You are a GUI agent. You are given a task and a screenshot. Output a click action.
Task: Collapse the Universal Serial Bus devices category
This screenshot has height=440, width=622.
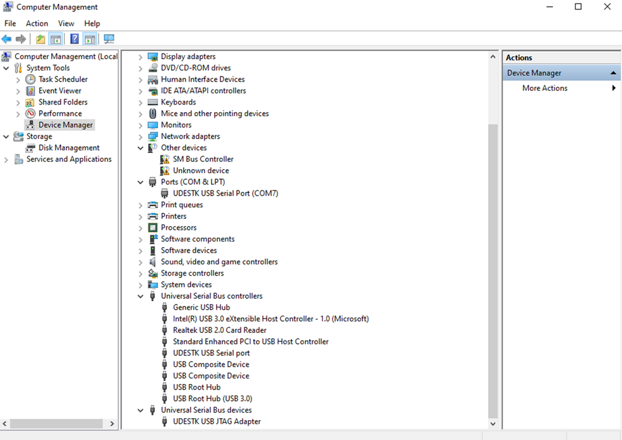[141, 410]
